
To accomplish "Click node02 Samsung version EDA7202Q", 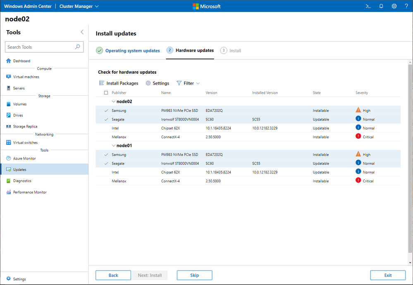I will [214, 111].
